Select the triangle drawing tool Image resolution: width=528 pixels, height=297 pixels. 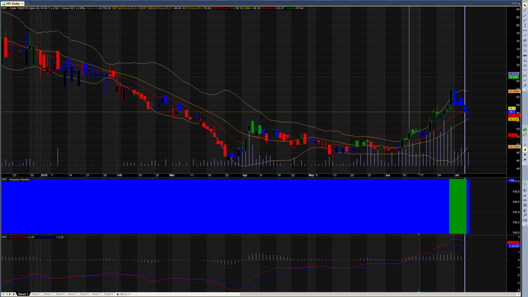(525, 61)
